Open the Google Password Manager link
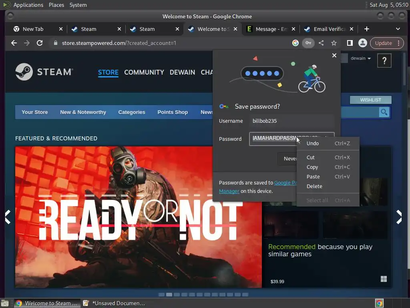 tap(285, 183)
